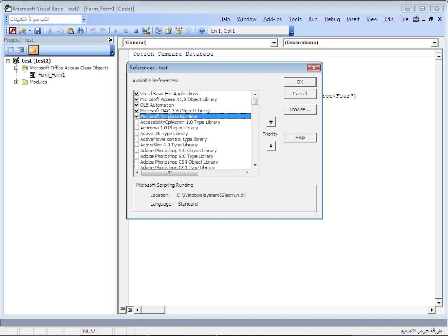Open the Properties Window toolbar icon
This screenshot has height=336, width=448.
point(169,30)
